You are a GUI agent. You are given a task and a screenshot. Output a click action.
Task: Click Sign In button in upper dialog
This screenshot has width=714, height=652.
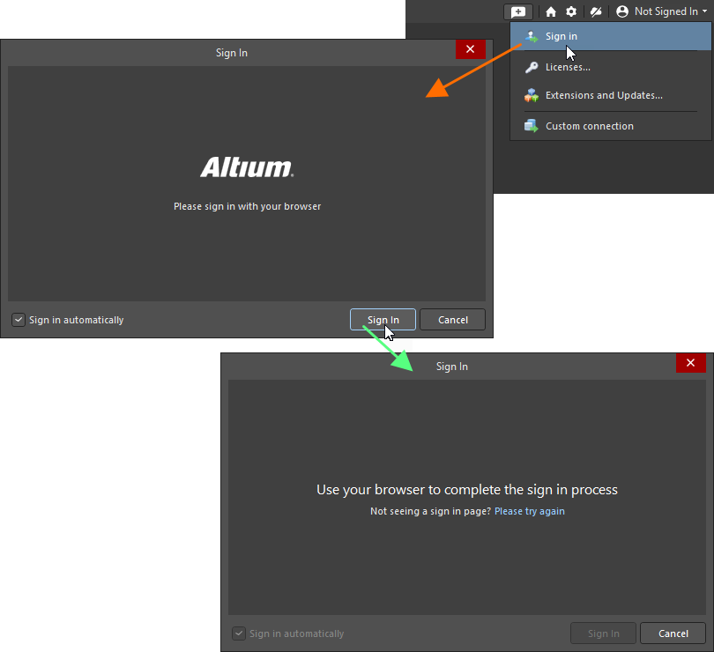383,320
